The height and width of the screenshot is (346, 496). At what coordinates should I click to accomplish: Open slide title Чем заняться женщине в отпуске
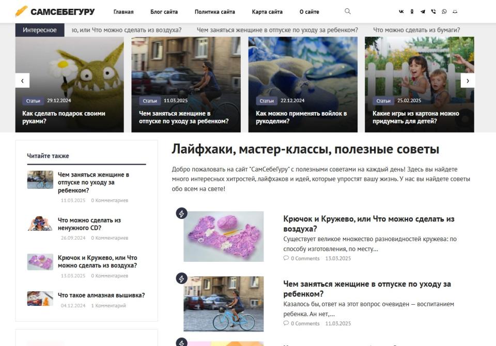click(183, 117)
